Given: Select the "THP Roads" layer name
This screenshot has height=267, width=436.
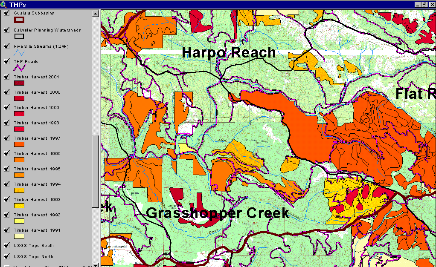Looking at the screenshot, I should 26,62.
